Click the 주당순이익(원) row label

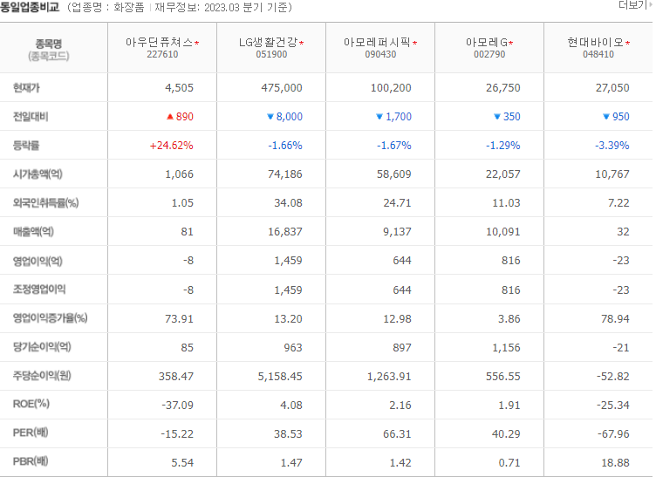click(42, 376)
